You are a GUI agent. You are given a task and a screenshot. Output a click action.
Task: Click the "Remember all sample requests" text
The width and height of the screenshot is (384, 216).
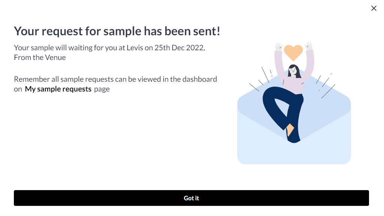(x=60, y=79)
